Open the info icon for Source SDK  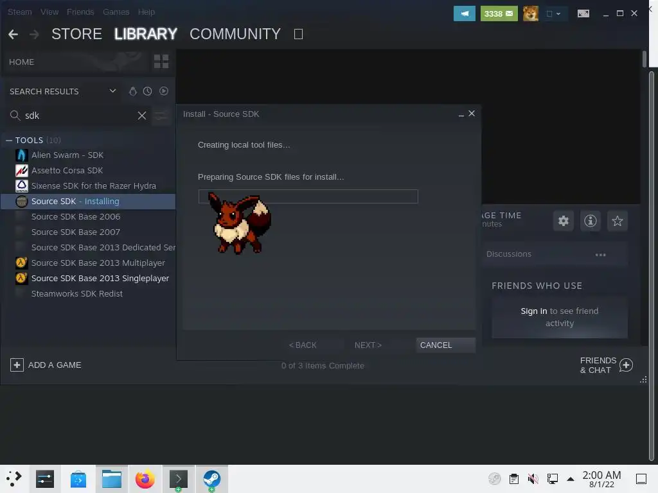tap(590, 221)
